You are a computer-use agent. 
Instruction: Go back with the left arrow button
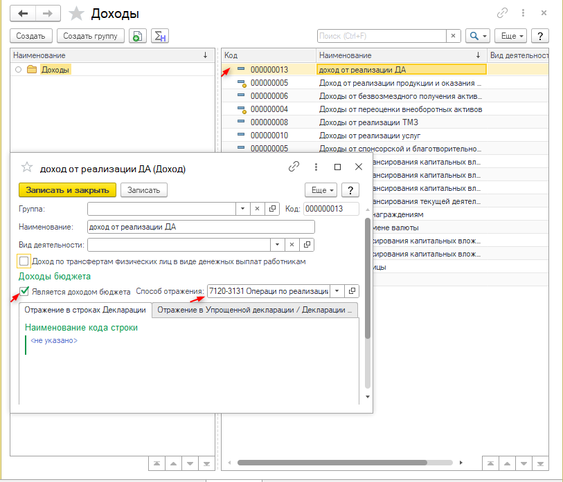[23, 14]
